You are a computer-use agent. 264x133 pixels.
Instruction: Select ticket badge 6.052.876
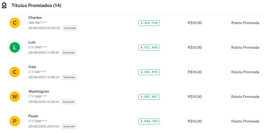coord(149,72)
